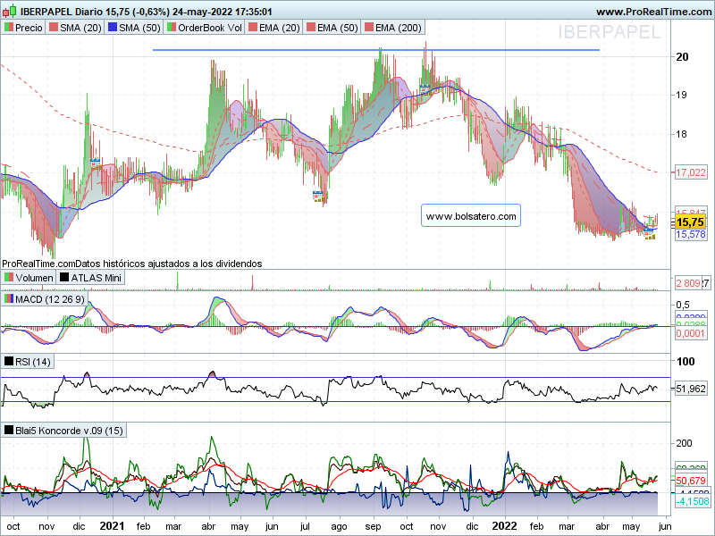Click the 18 price axis label
Image resolution: width=715 pixels, height=536 pixels.
681,134
